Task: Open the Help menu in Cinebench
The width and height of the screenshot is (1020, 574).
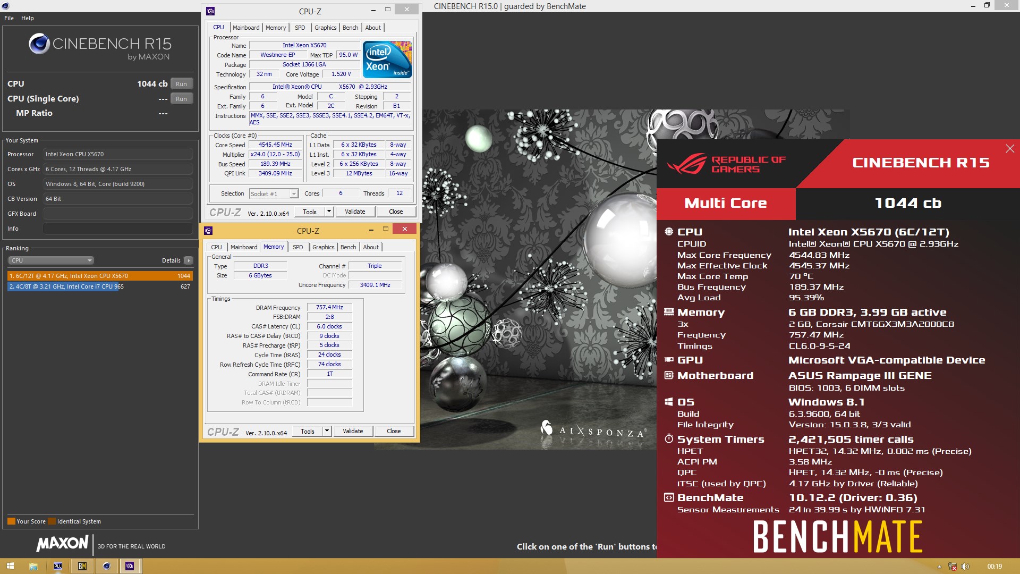Action: coord(28,18)
